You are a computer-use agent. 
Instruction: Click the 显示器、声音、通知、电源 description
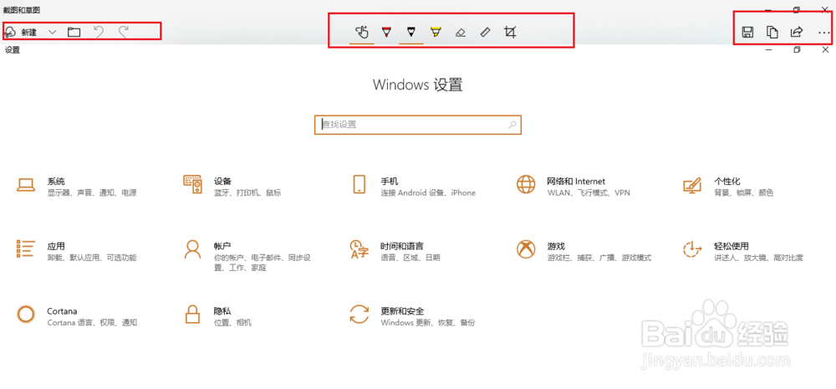(x=92, y=193)
